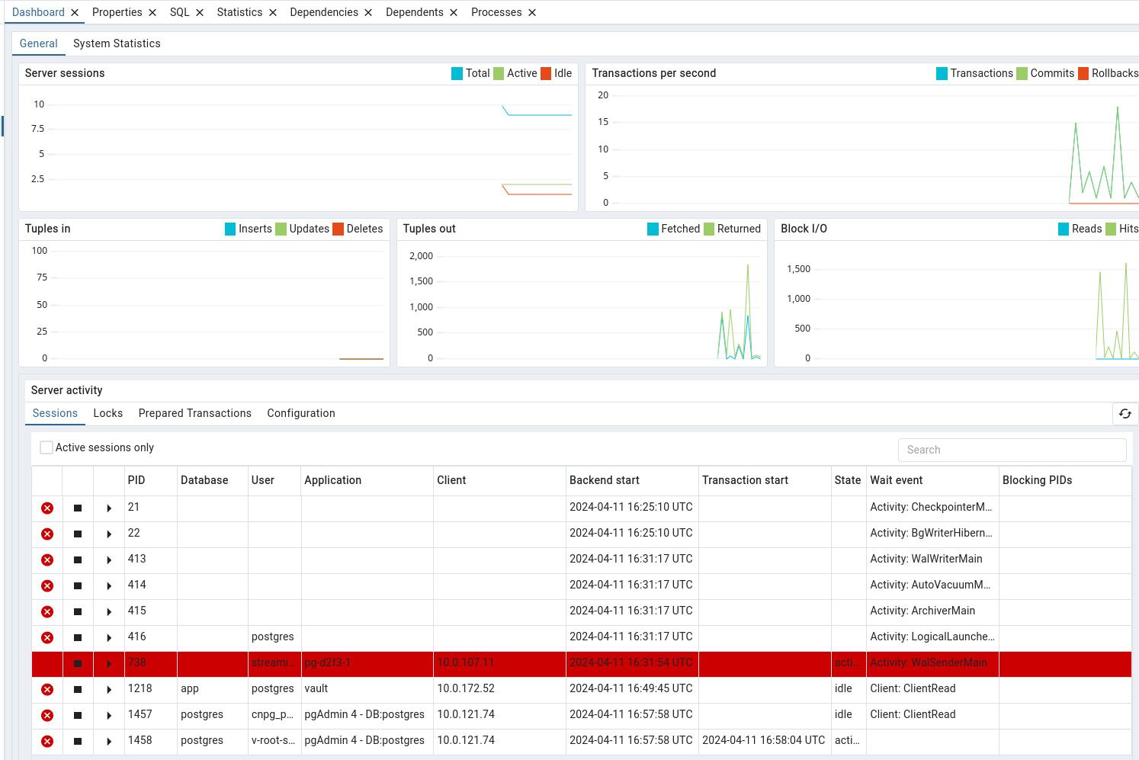Click the session Search input field

tap(1012, 450)
